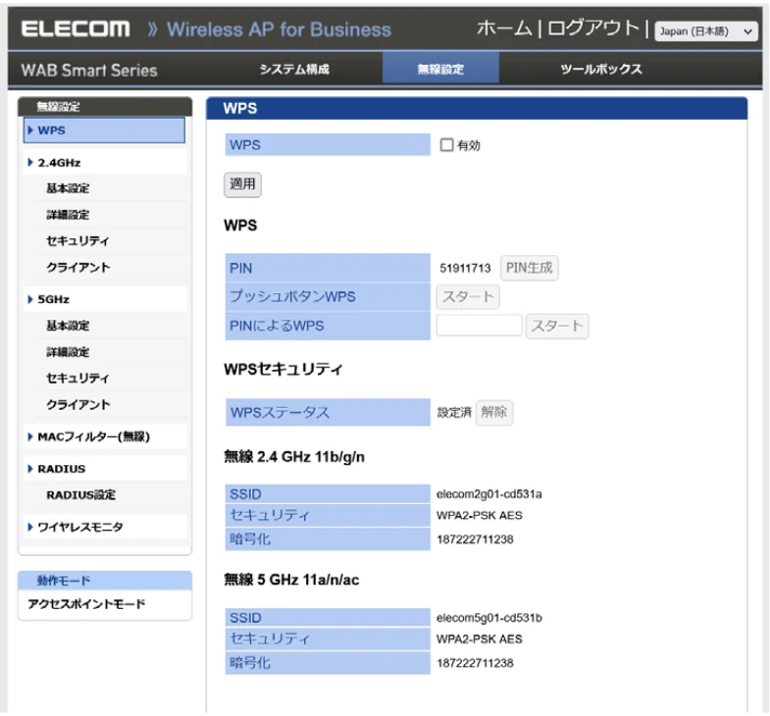The image size is (770, 716).
Task: Open 詳細設定 under 5GHz
Action: coord(68,352)
